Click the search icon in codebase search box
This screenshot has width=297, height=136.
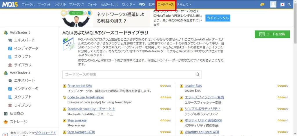click(198, 74)
